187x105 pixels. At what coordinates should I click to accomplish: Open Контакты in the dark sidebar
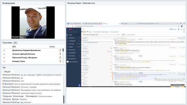(x=72, y=44)
